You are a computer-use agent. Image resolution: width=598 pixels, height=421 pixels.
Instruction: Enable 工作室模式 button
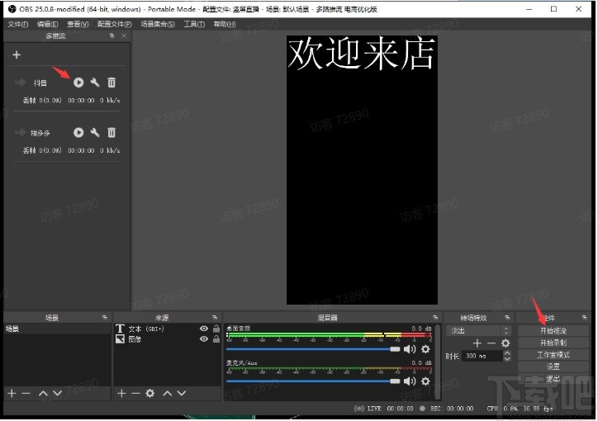(553, 355)
